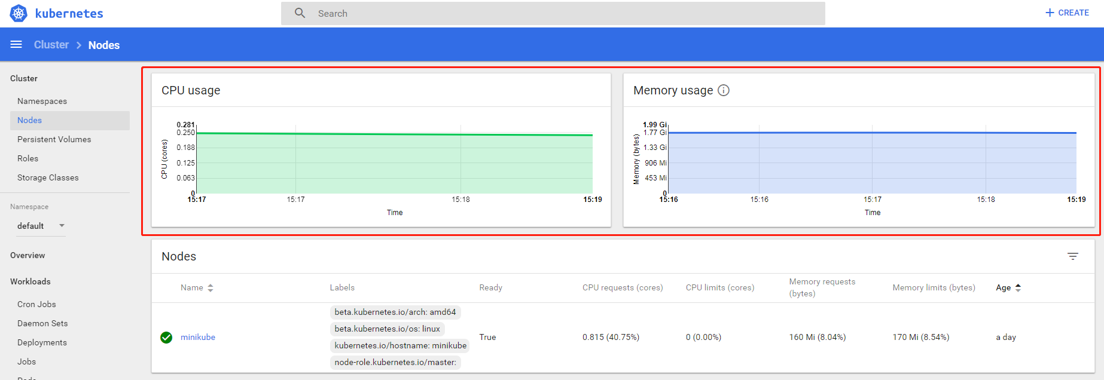Click the 170 Mi (8.54%) value
The image size is (1104, 380).
tap(921, 337)
